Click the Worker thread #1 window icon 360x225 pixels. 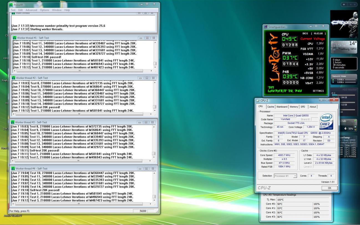click(x=14, y=38)
